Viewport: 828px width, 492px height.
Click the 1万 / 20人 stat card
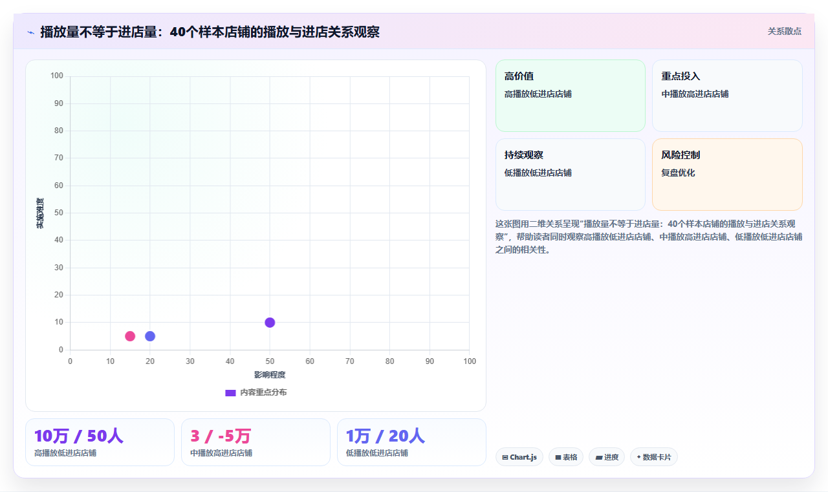[411, 442]
